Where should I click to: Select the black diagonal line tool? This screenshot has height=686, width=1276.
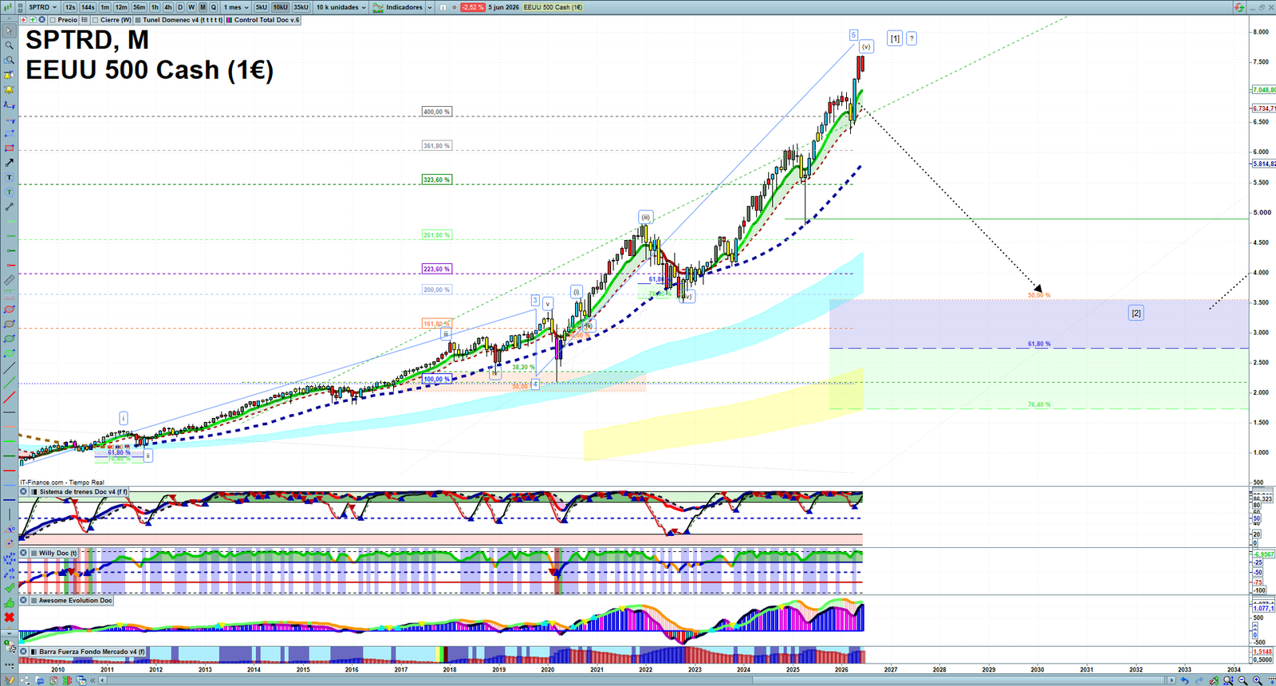pos(10,368)
